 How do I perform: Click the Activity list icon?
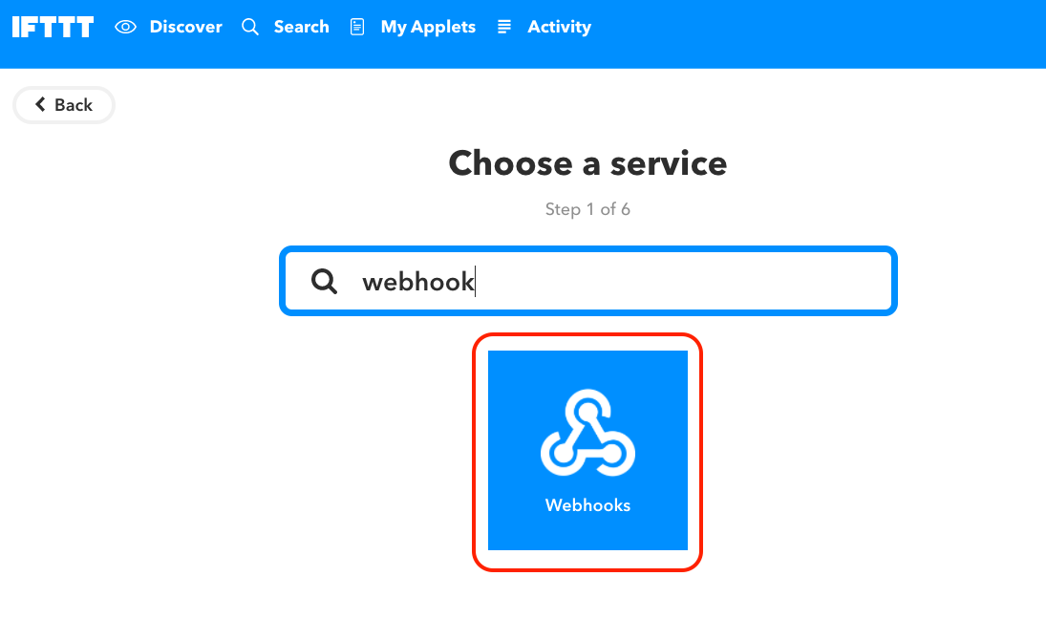pyautogui.click(x=504, y=27)
